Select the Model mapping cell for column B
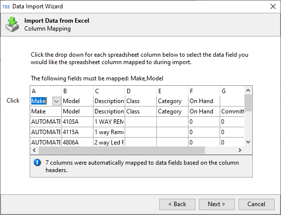Screen dimensions: 281x215 tap(77, 101)
